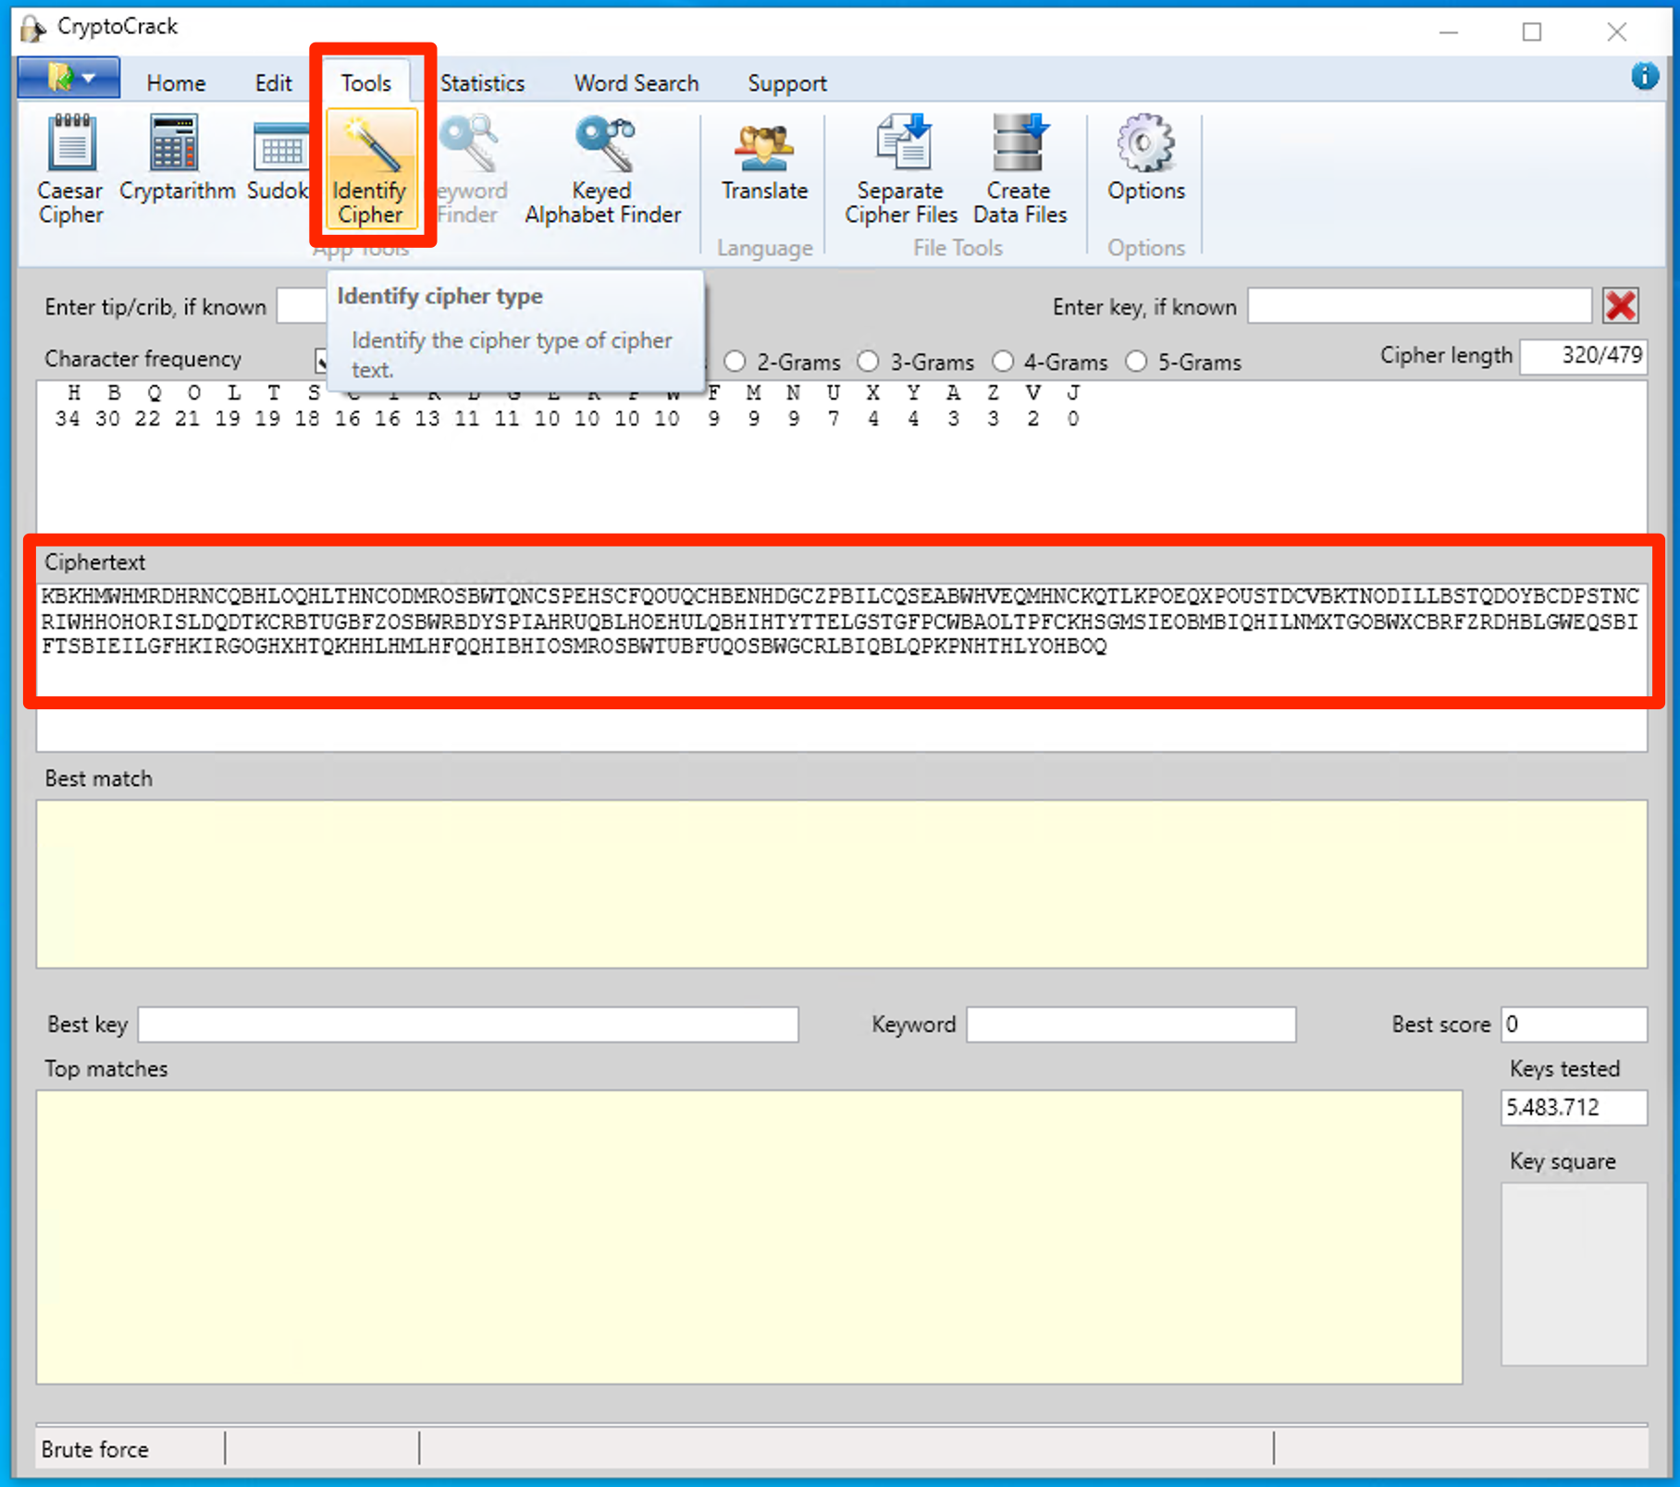The image size is (1680, 1487).
Task: Switch to the Edit tab
Action: 273,83
